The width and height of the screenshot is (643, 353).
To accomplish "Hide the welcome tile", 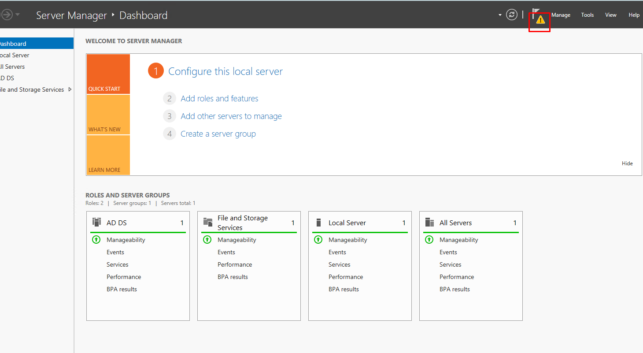I will click(x=627, y=163).
